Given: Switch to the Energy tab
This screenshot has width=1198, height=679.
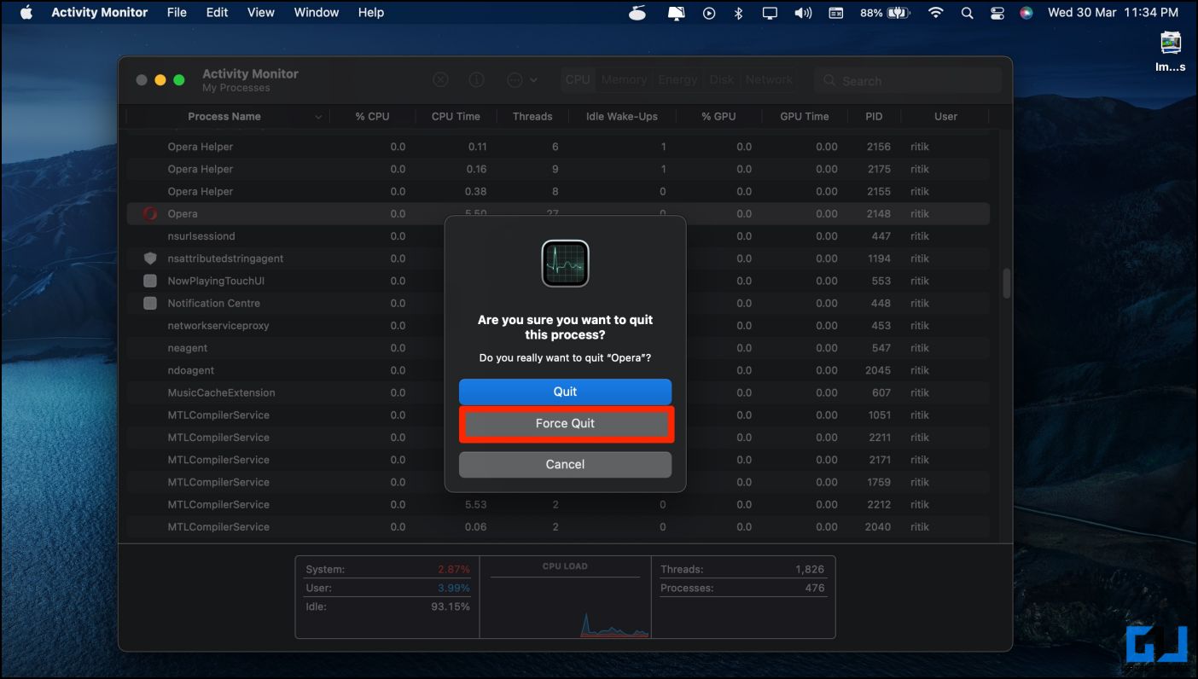Looking at the screenshot, I should coord(678,79).
